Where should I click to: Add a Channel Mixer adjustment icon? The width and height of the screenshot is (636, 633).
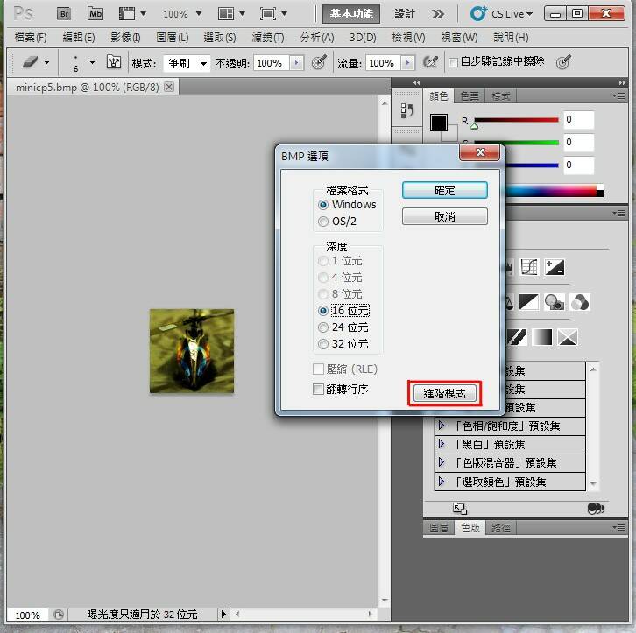coord(580,302)
